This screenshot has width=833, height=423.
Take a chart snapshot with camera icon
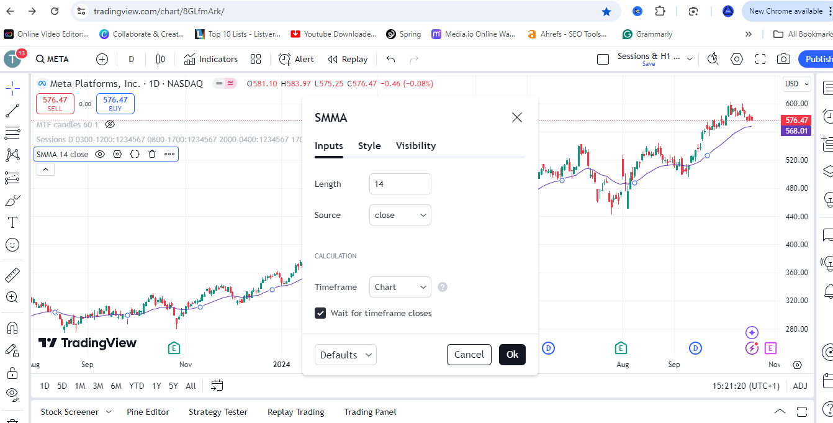pyautogui.click(x=784, y=59)
